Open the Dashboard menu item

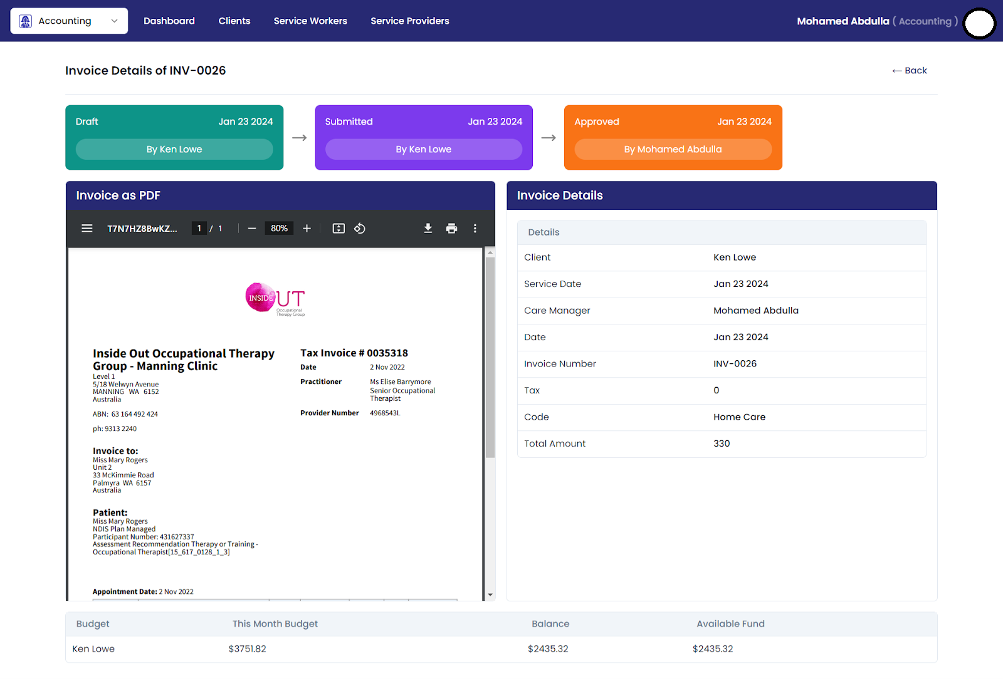click(169, 21)
